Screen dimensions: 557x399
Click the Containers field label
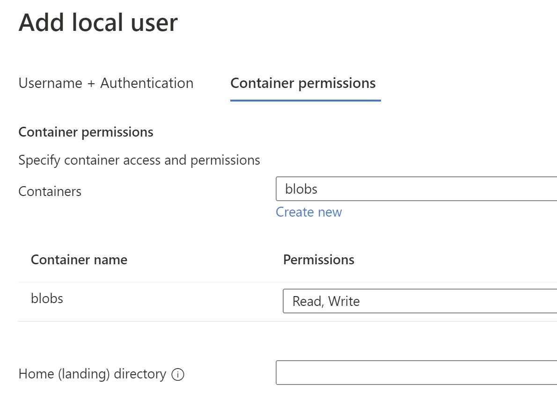[50, 191]
